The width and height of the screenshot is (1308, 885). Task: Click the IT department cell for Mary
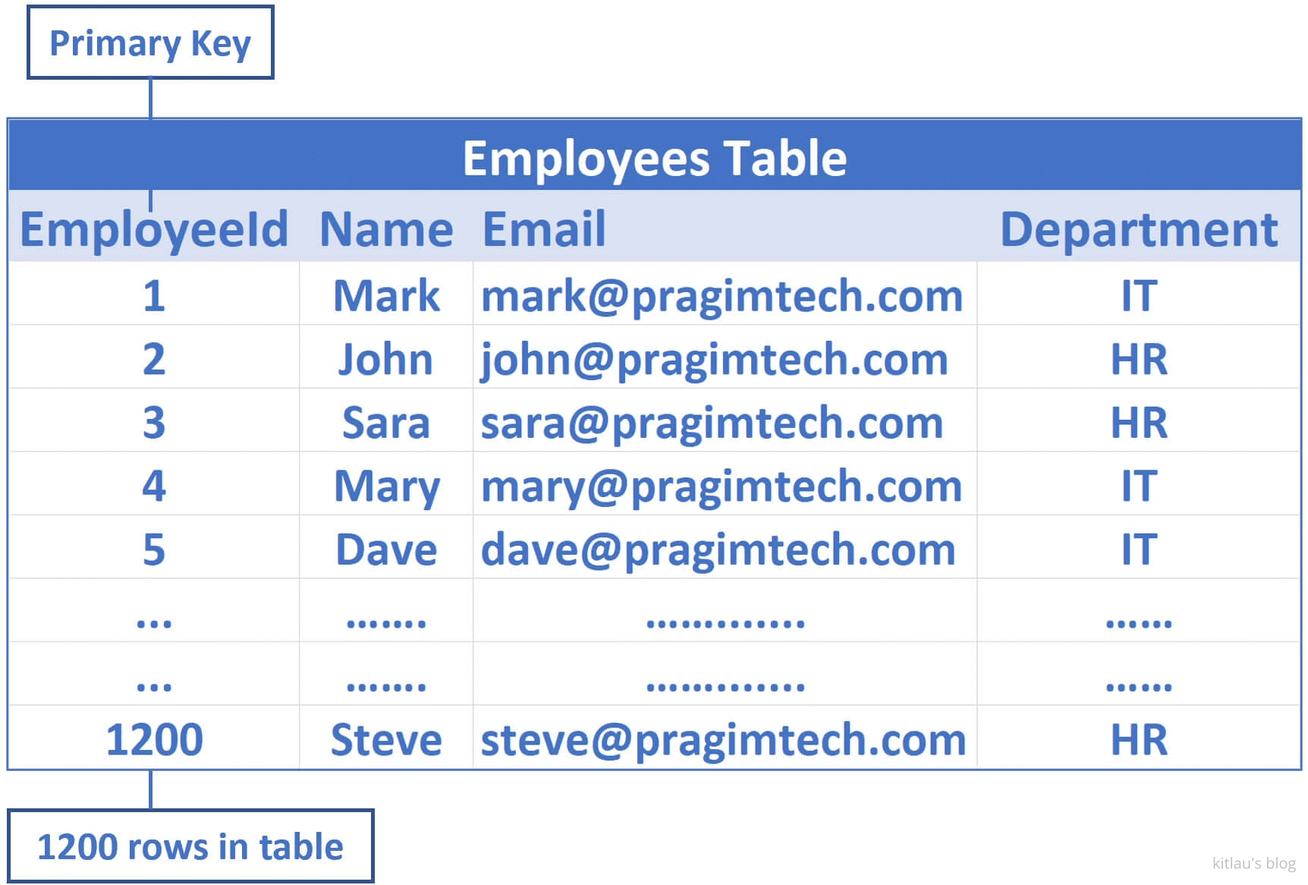[x=1139, y=486]
